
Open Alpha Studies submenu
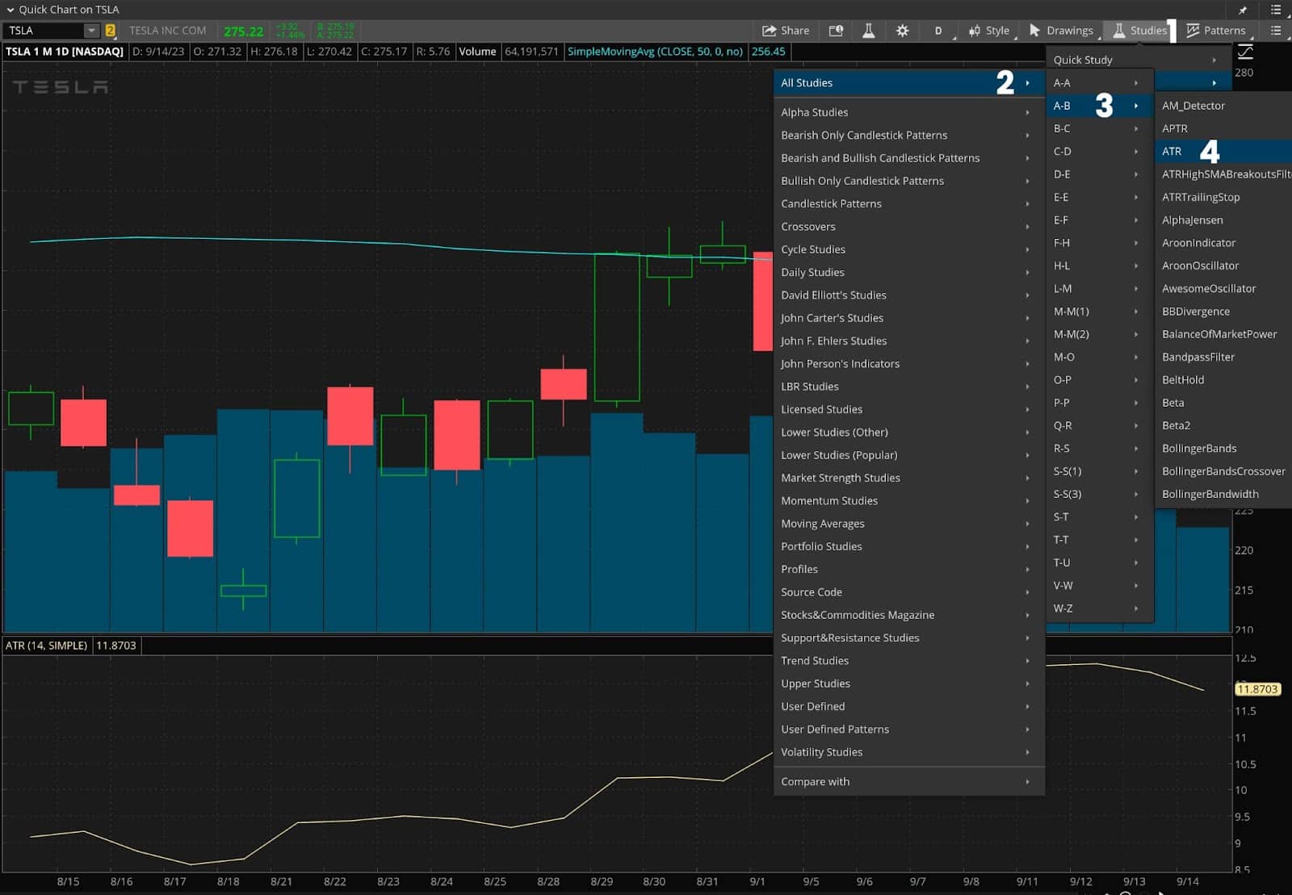click(x=909, y=112)
